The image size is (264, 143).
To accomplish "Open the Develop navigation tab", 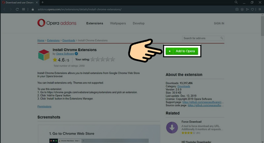I will [x=139, y=23].
